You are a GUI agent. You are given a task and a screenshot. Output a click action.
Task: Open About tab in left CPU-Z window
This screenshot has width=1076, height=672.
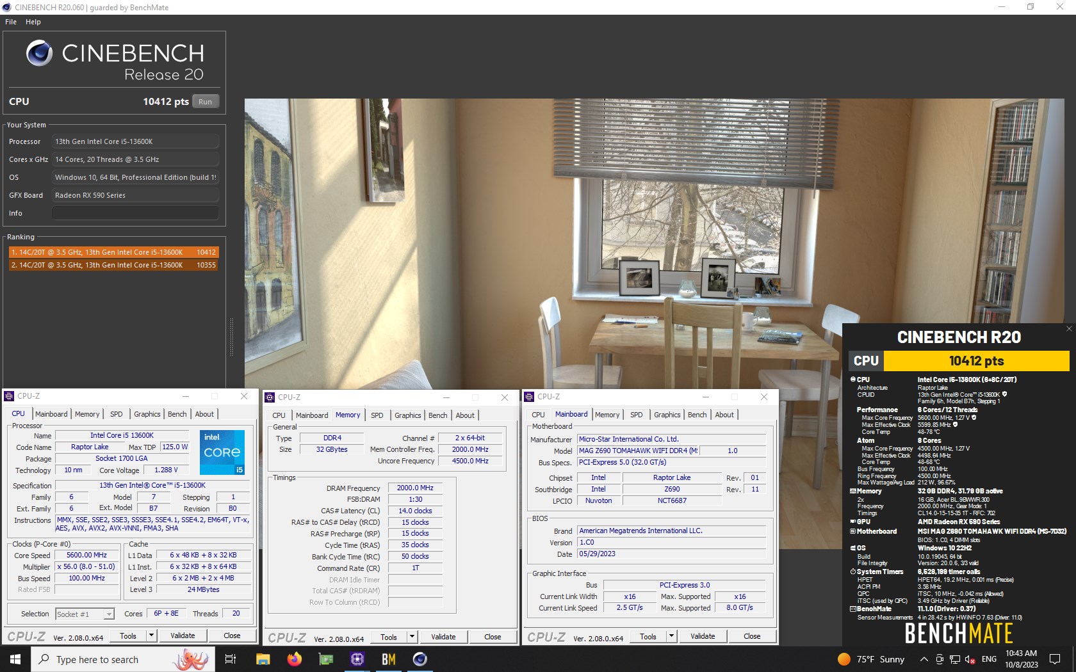pyautogui.click(x=204, y=414)
